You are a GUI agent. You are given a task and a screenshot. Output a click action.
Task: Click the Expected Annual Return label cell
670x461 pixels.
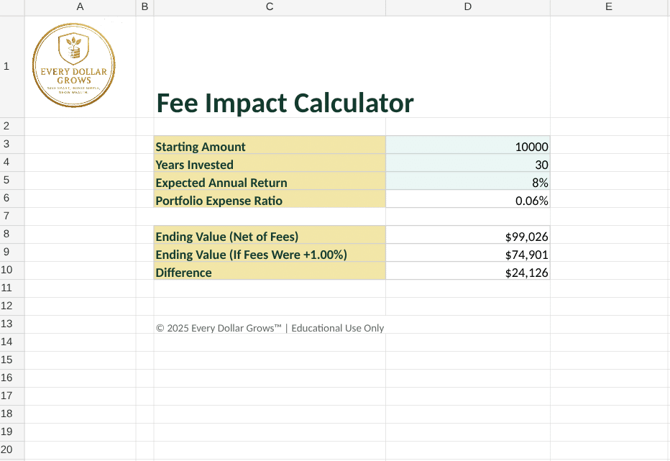click(270, 181)
